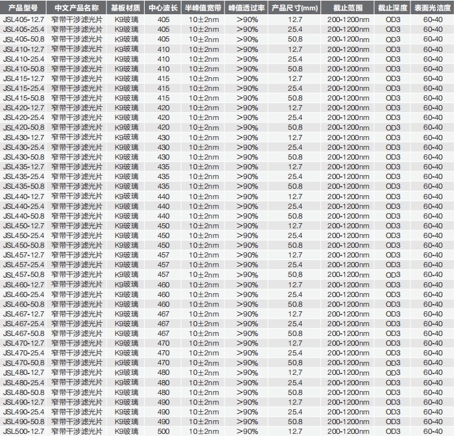This screenshot has height=441, width=454.
Task: Click the 产品尺寸(mm) column header
Action: coord(295,8)
